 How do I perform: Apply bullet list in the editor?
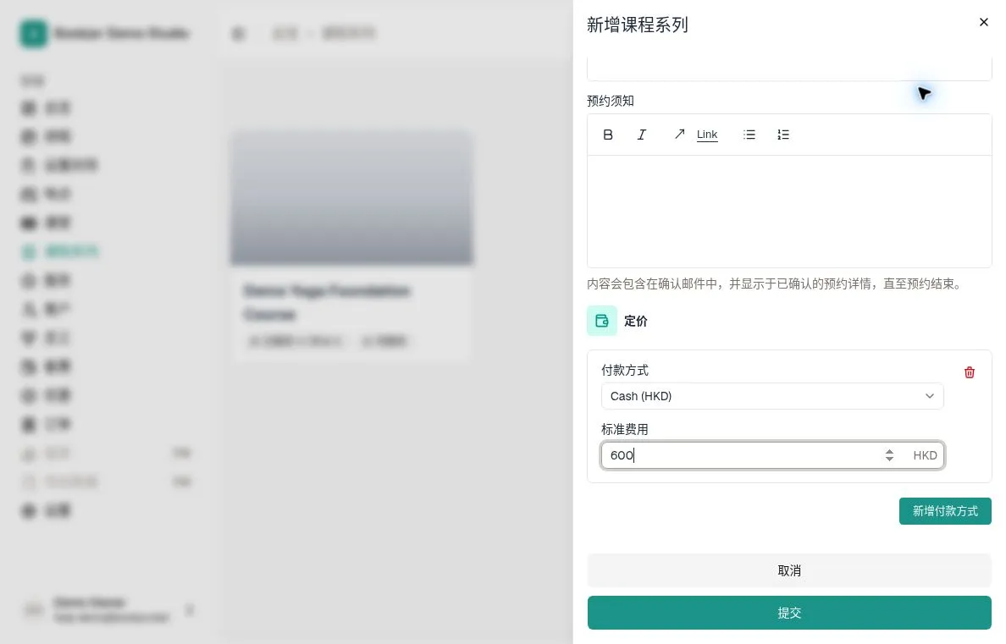coord(749,135)
